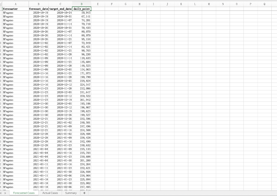
Task: Select column D header
Action: pyautogui.click(x=82, y=4)
